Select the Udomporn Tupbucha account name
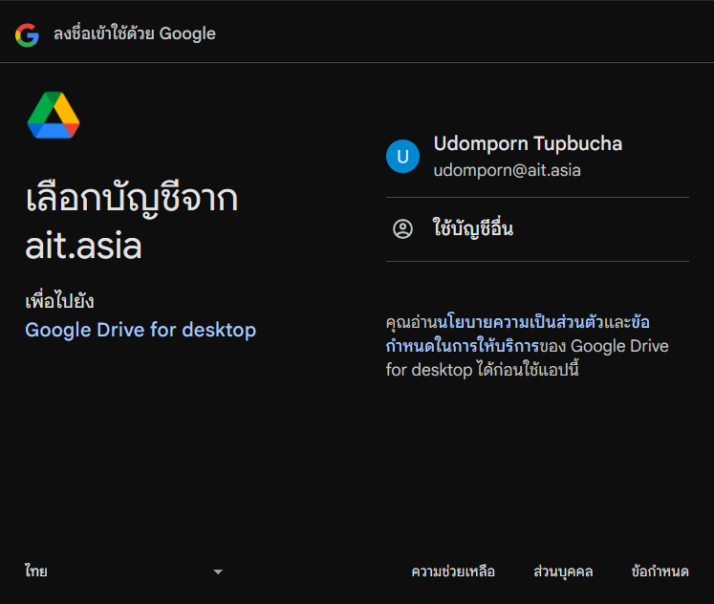The image size is (714, 604). point(528,144)
